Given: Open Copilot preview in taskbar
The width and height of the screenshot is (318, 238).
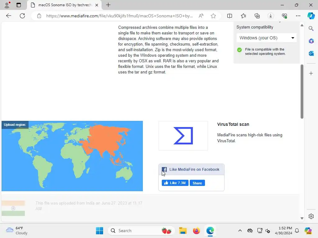Looking at the screenshot, I should coord(308,231).
